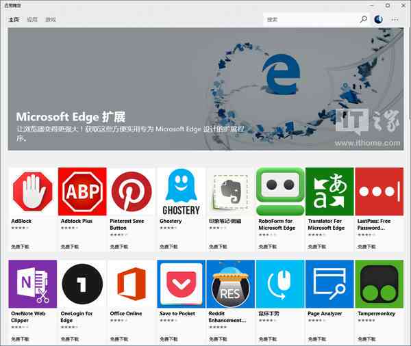Click free download under OneNote Web Clipper

coord(20,339)
